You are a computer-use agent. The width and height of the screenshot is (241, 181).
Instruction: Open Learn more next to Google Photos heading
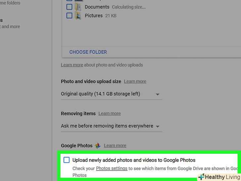point(115,146)
